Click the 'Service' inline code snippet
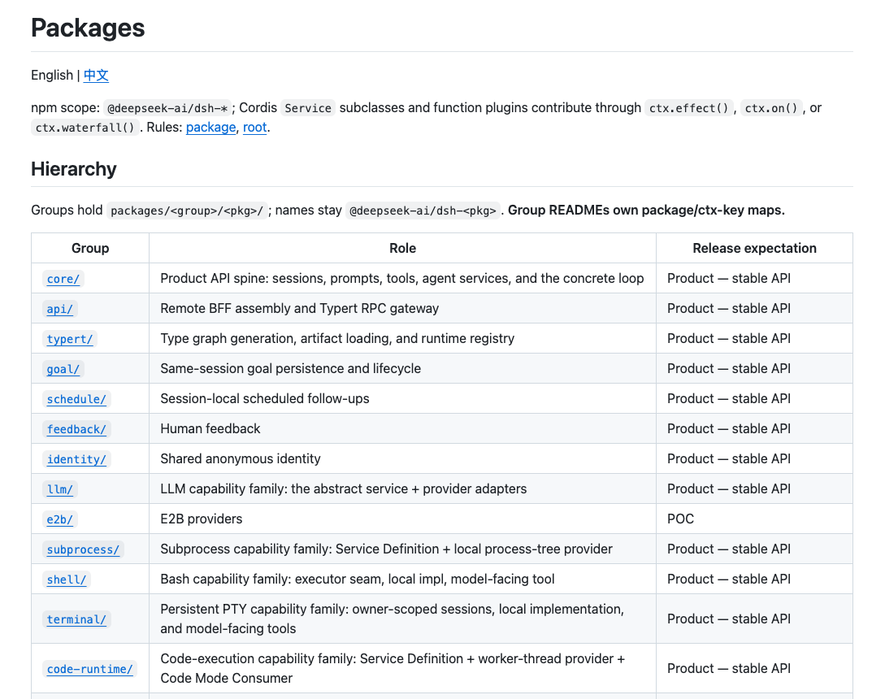 tap(308, 108)
